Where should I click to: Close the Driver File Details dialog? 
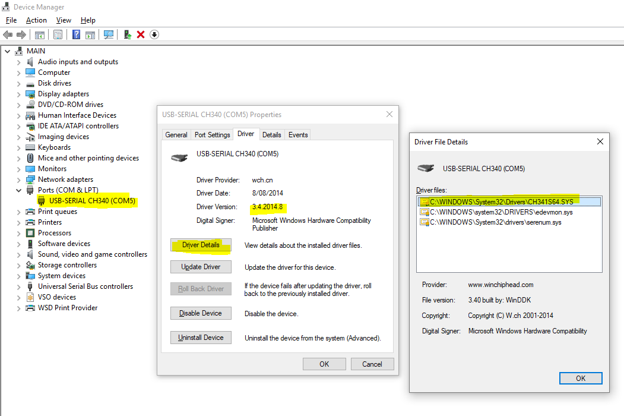tap(600, 141)
